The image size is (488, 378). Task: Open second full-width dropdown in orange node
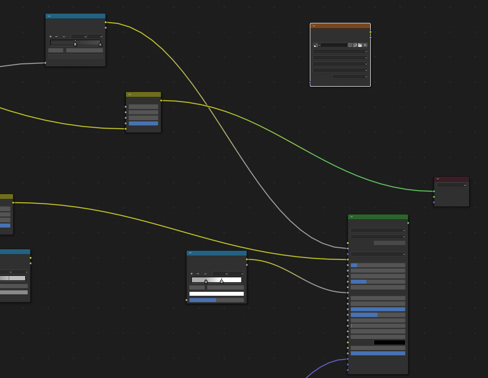[x=340, y=58]
